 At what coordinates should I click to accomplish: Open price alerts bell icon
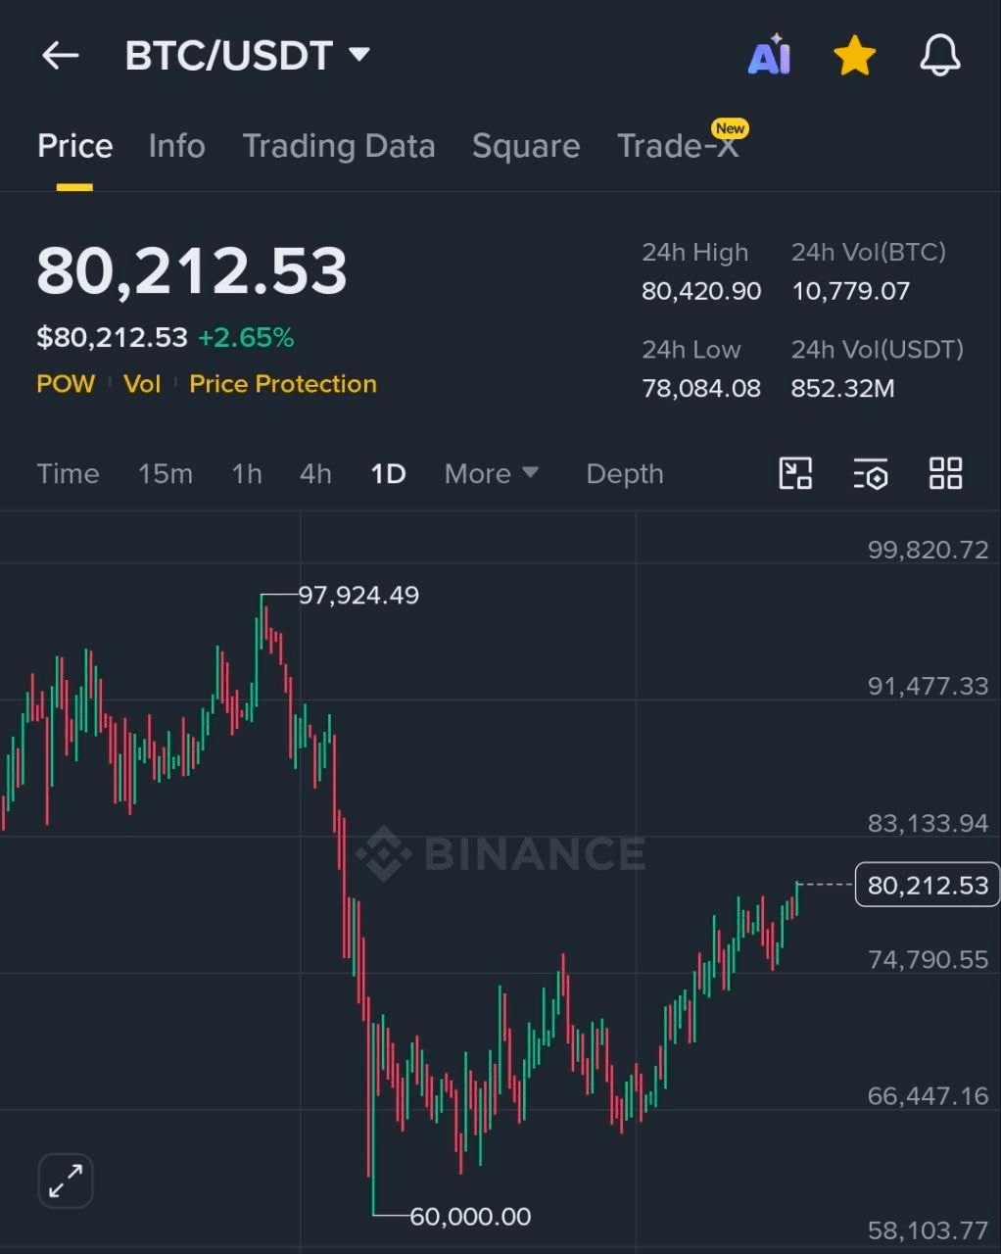[939, 56]
